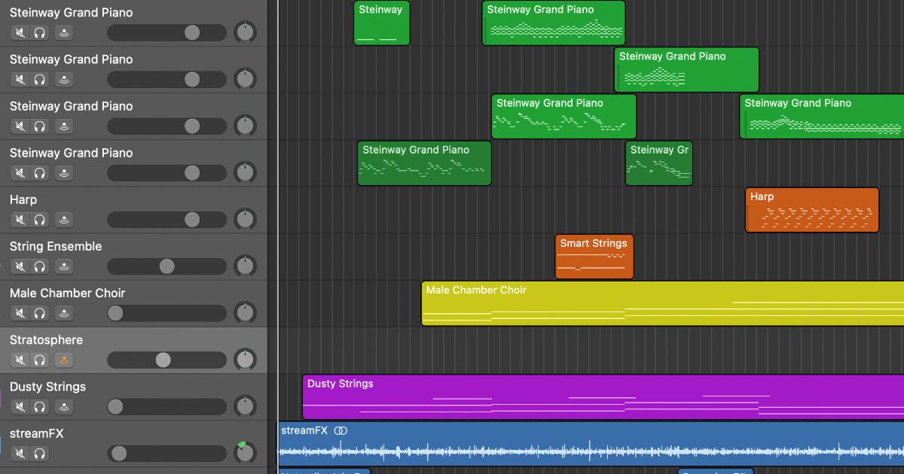Select the purple Dusty Strings region
904x474 pixels.
pyautogui.click(x=527, y=397)
